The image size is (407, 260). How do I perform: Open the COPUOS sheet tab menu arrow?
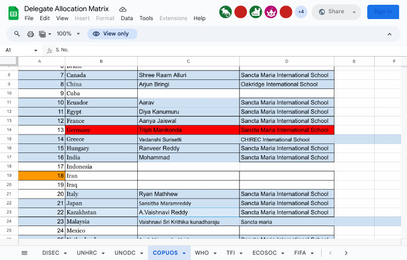[184, 253]
